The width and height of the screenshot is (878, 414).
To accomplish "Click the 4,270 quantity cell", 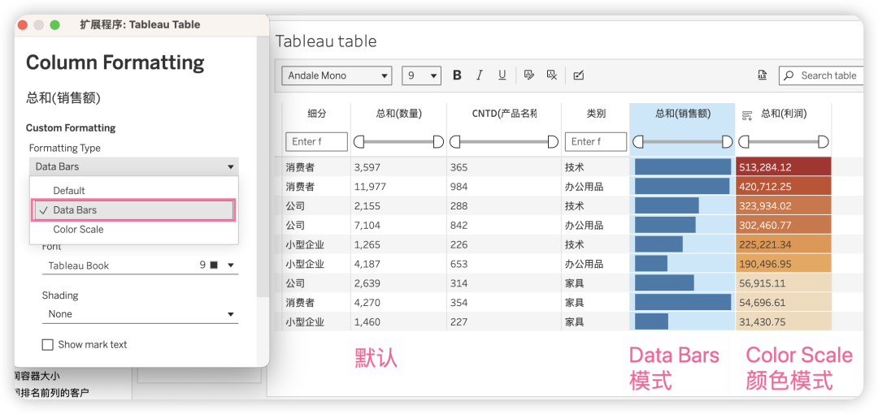I will pos(398,303).
